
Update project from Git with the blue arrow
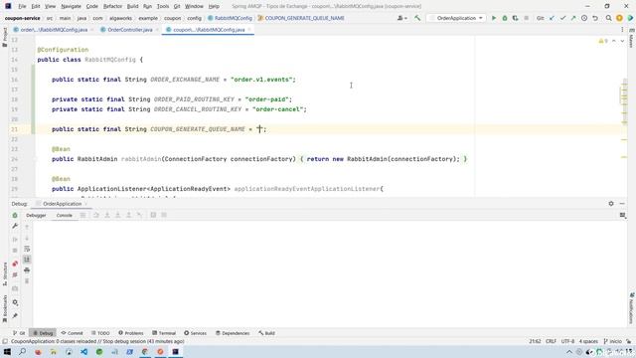click(552, 18)
